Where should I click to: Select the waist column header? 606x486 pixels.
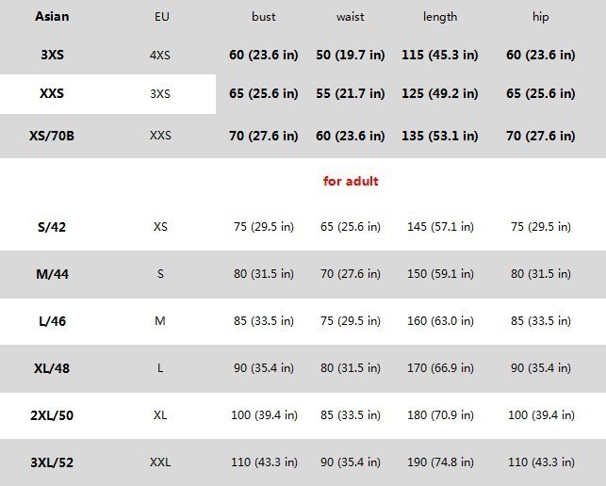click(350, 17)
